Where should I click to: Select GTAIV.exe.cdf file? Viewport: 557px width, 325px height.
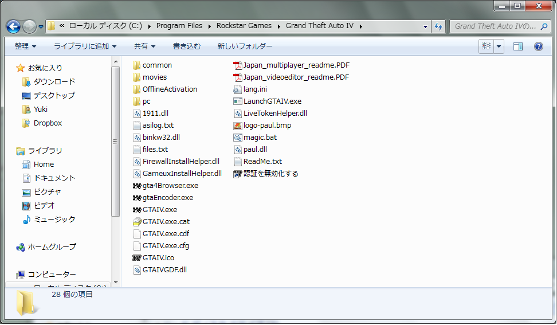click(161, 234)
